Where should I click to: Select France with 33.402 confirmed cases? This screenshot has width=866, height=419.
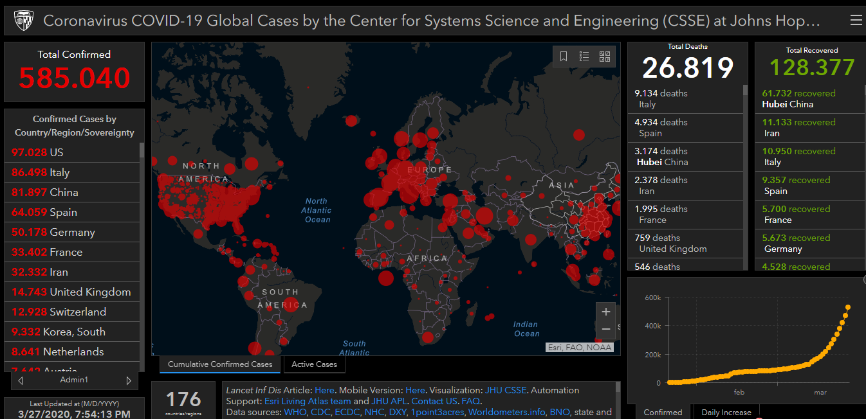pos(71,252)
